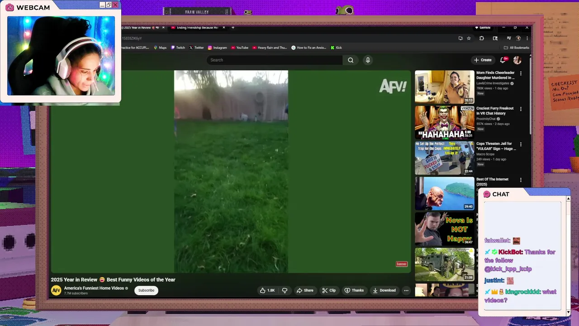
Task: Open options for Mom Finds Cheerleader video
Action: tap(521, 73)
